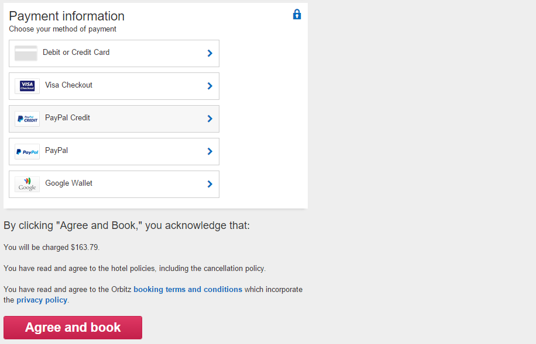Click the Payment information heading
Image resolution: width=536 pixels, height=344 pixels.
[67, 16]
